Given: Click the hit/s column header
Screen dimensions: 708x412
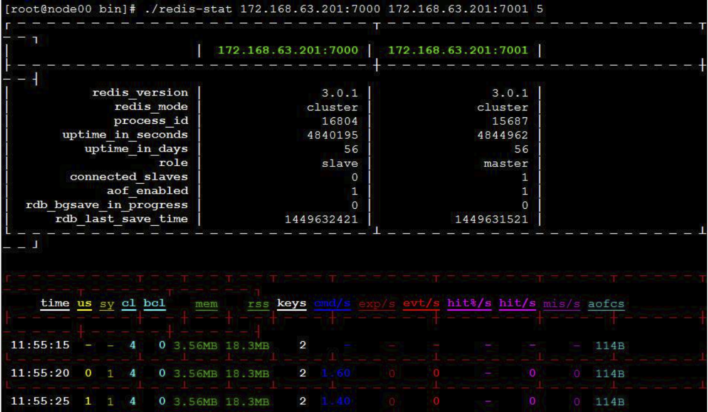Looking at the screenshot, I should pyautogui.click(x=517, y=304).
